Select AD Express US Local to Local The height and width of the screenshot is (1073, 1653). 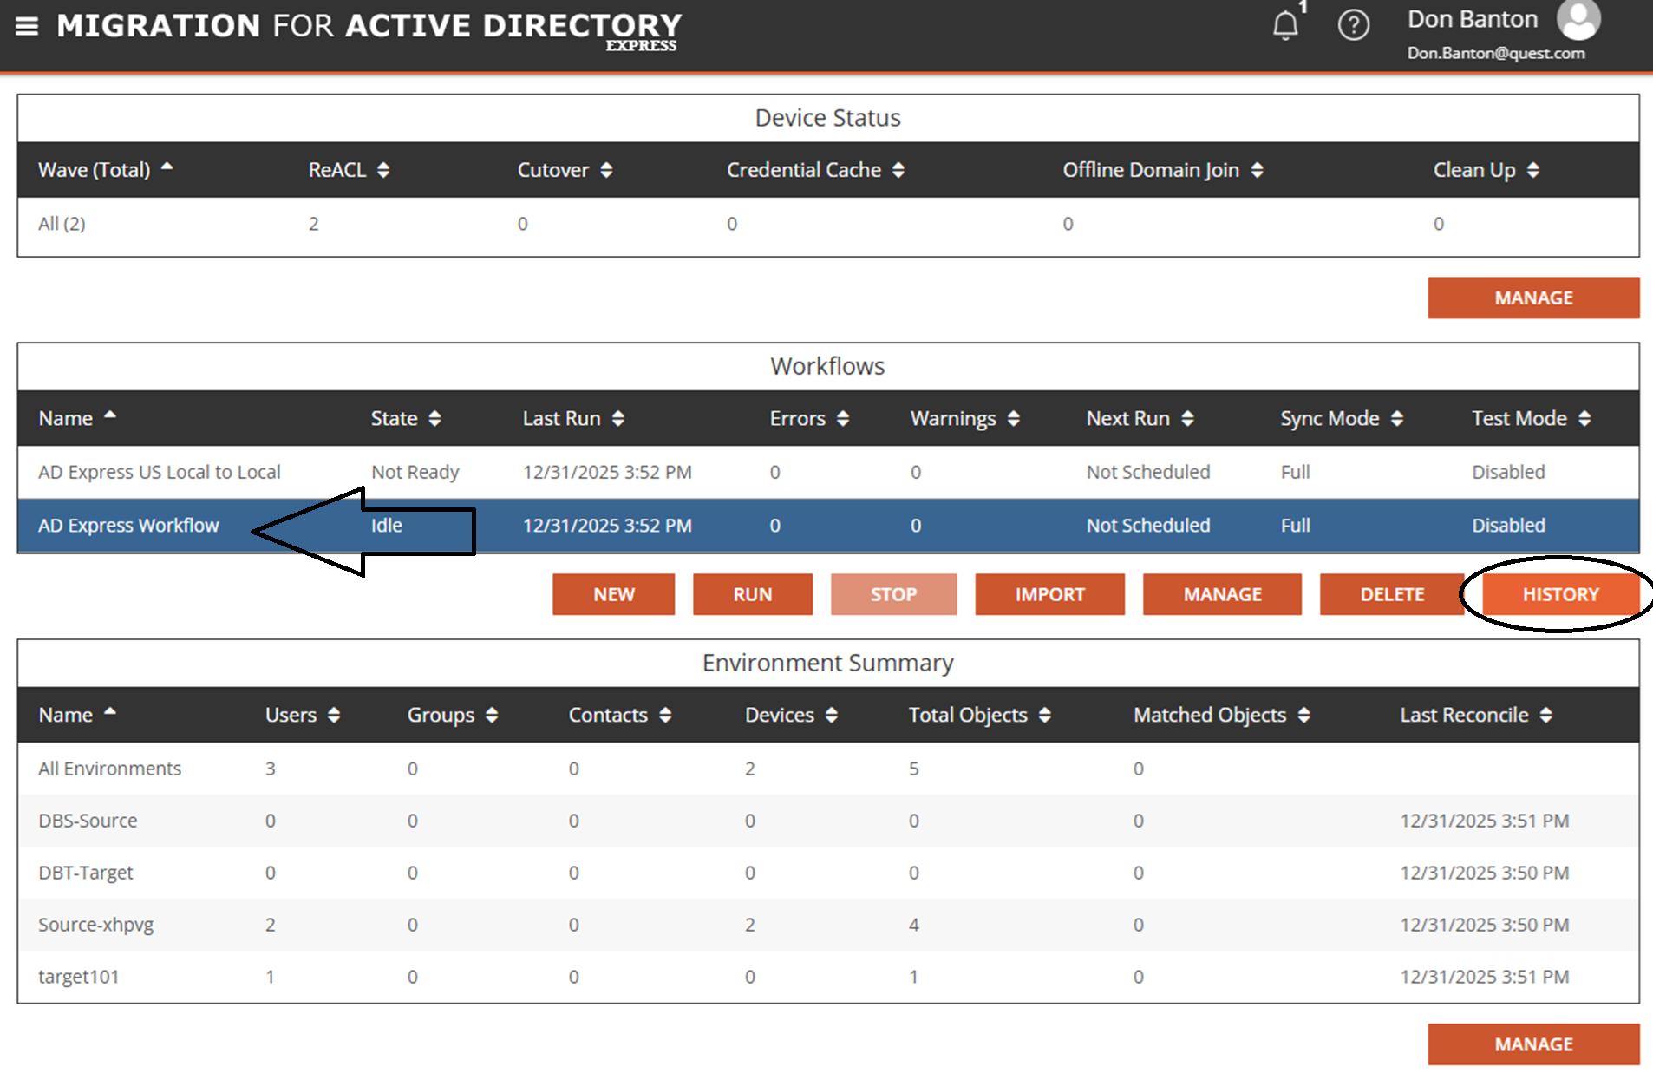[828, 472]
